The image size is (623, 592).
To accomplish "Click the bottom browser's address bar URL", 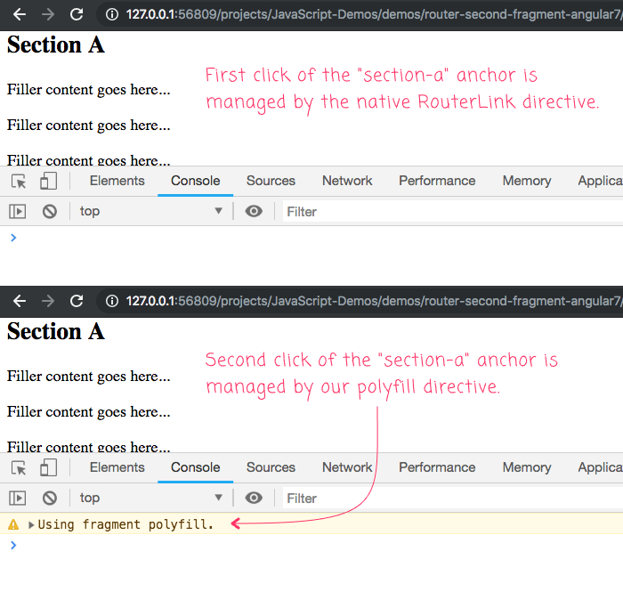I will (x=375, y=301).
